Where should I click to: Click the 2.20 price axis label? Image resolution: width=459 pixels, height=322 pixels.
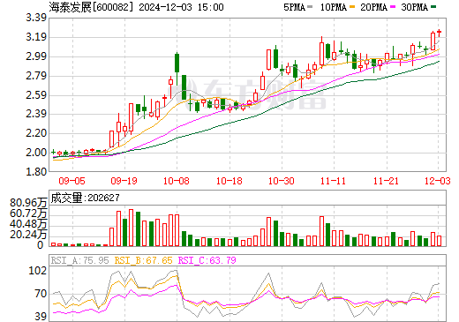click(x=36, y=133)
